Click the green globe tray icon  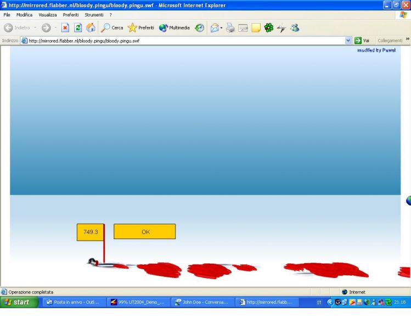367,302
